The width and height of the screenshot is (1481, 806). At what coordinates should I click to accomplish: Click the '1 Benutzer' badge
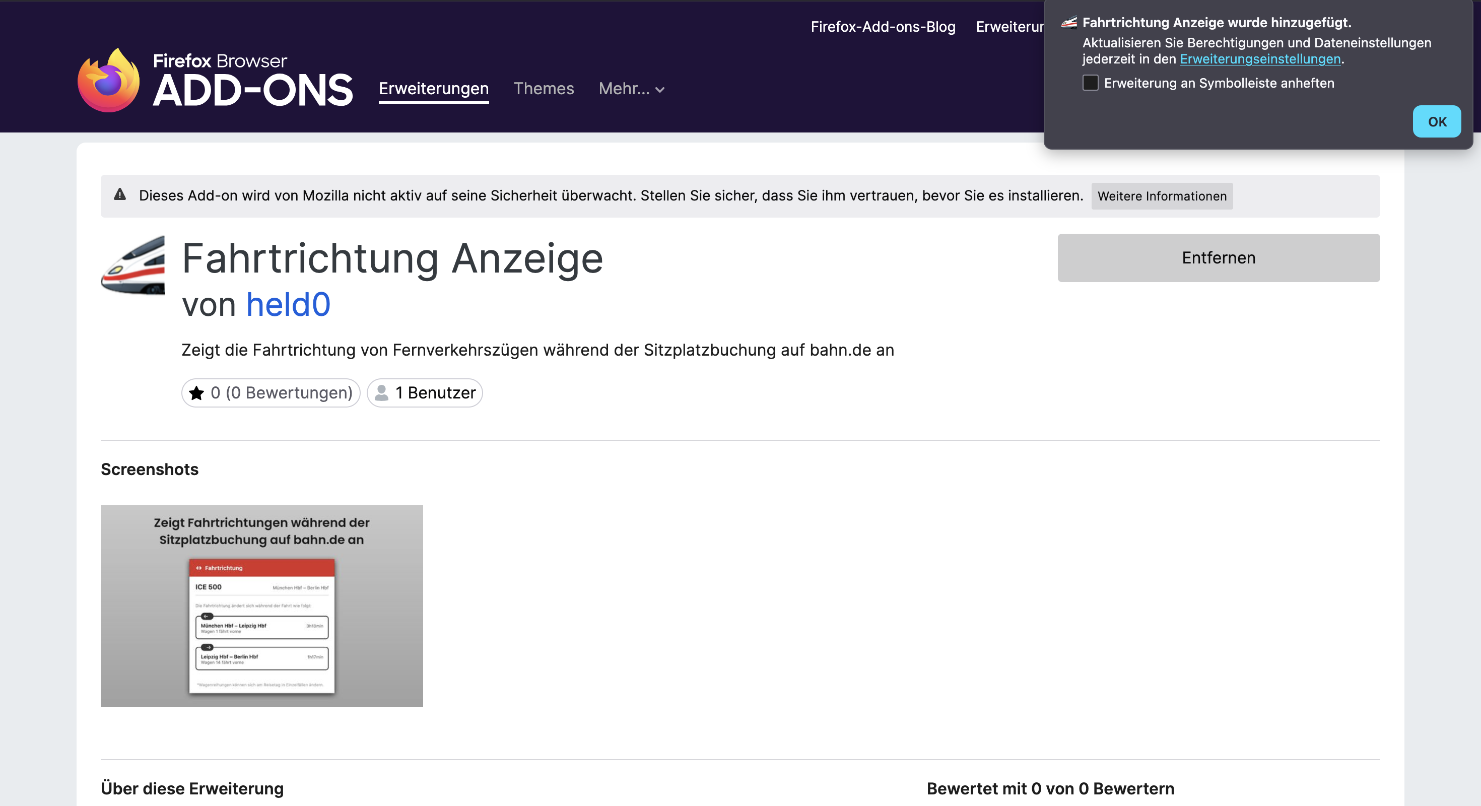coord(424,392)
